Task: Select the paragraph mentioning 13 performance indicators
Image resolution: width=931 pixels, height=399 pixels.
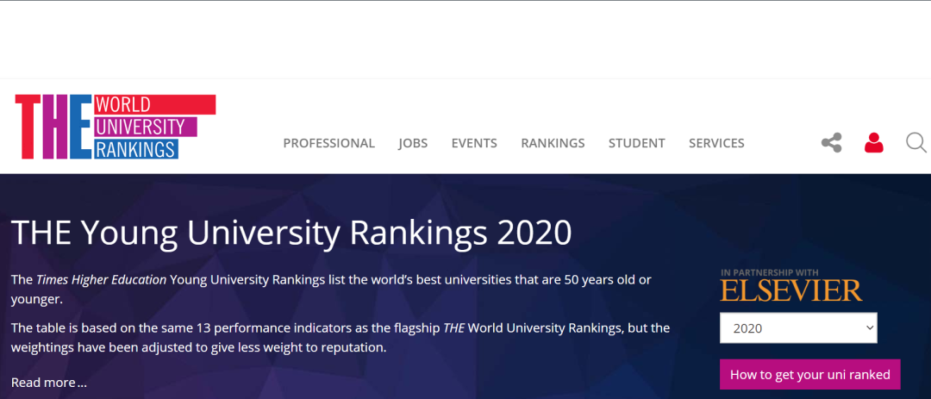Action: [x=341, y=337]
